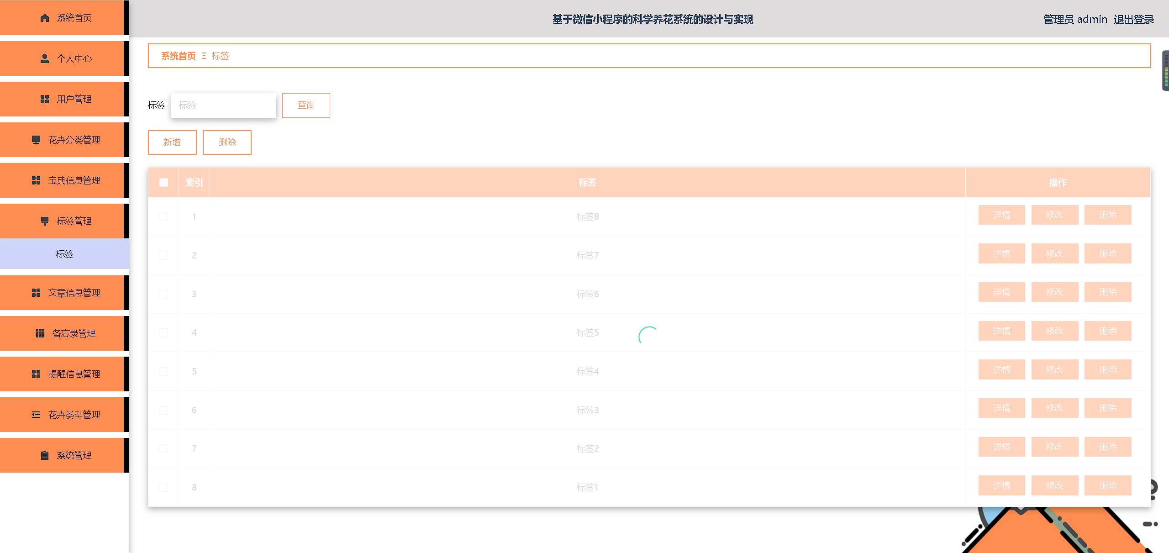
Task: Check the checkbox for row 标签8
Action: pos(163,216)
